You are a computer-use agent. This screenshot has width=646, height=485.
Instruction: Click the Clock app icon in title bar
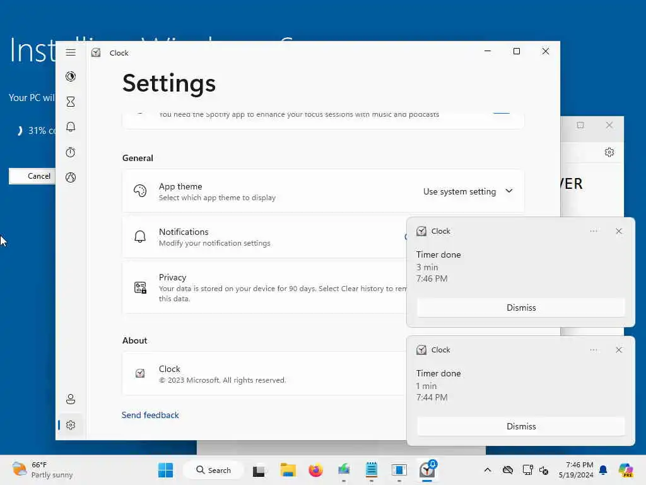pos(96,52)
